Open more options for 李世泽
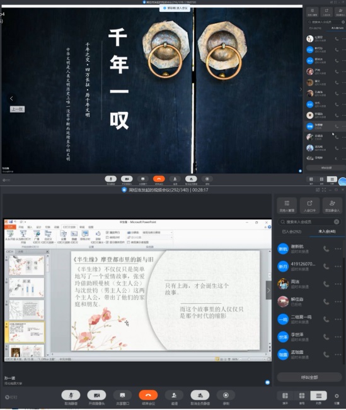Viewport: 346px width, 410px height. [x=338, y=337]
